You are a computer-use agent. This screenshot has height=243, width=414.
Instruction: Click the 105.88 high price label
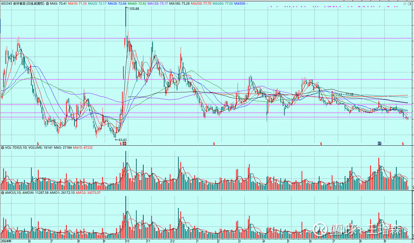pyautogui.click(x=133, y=9)
